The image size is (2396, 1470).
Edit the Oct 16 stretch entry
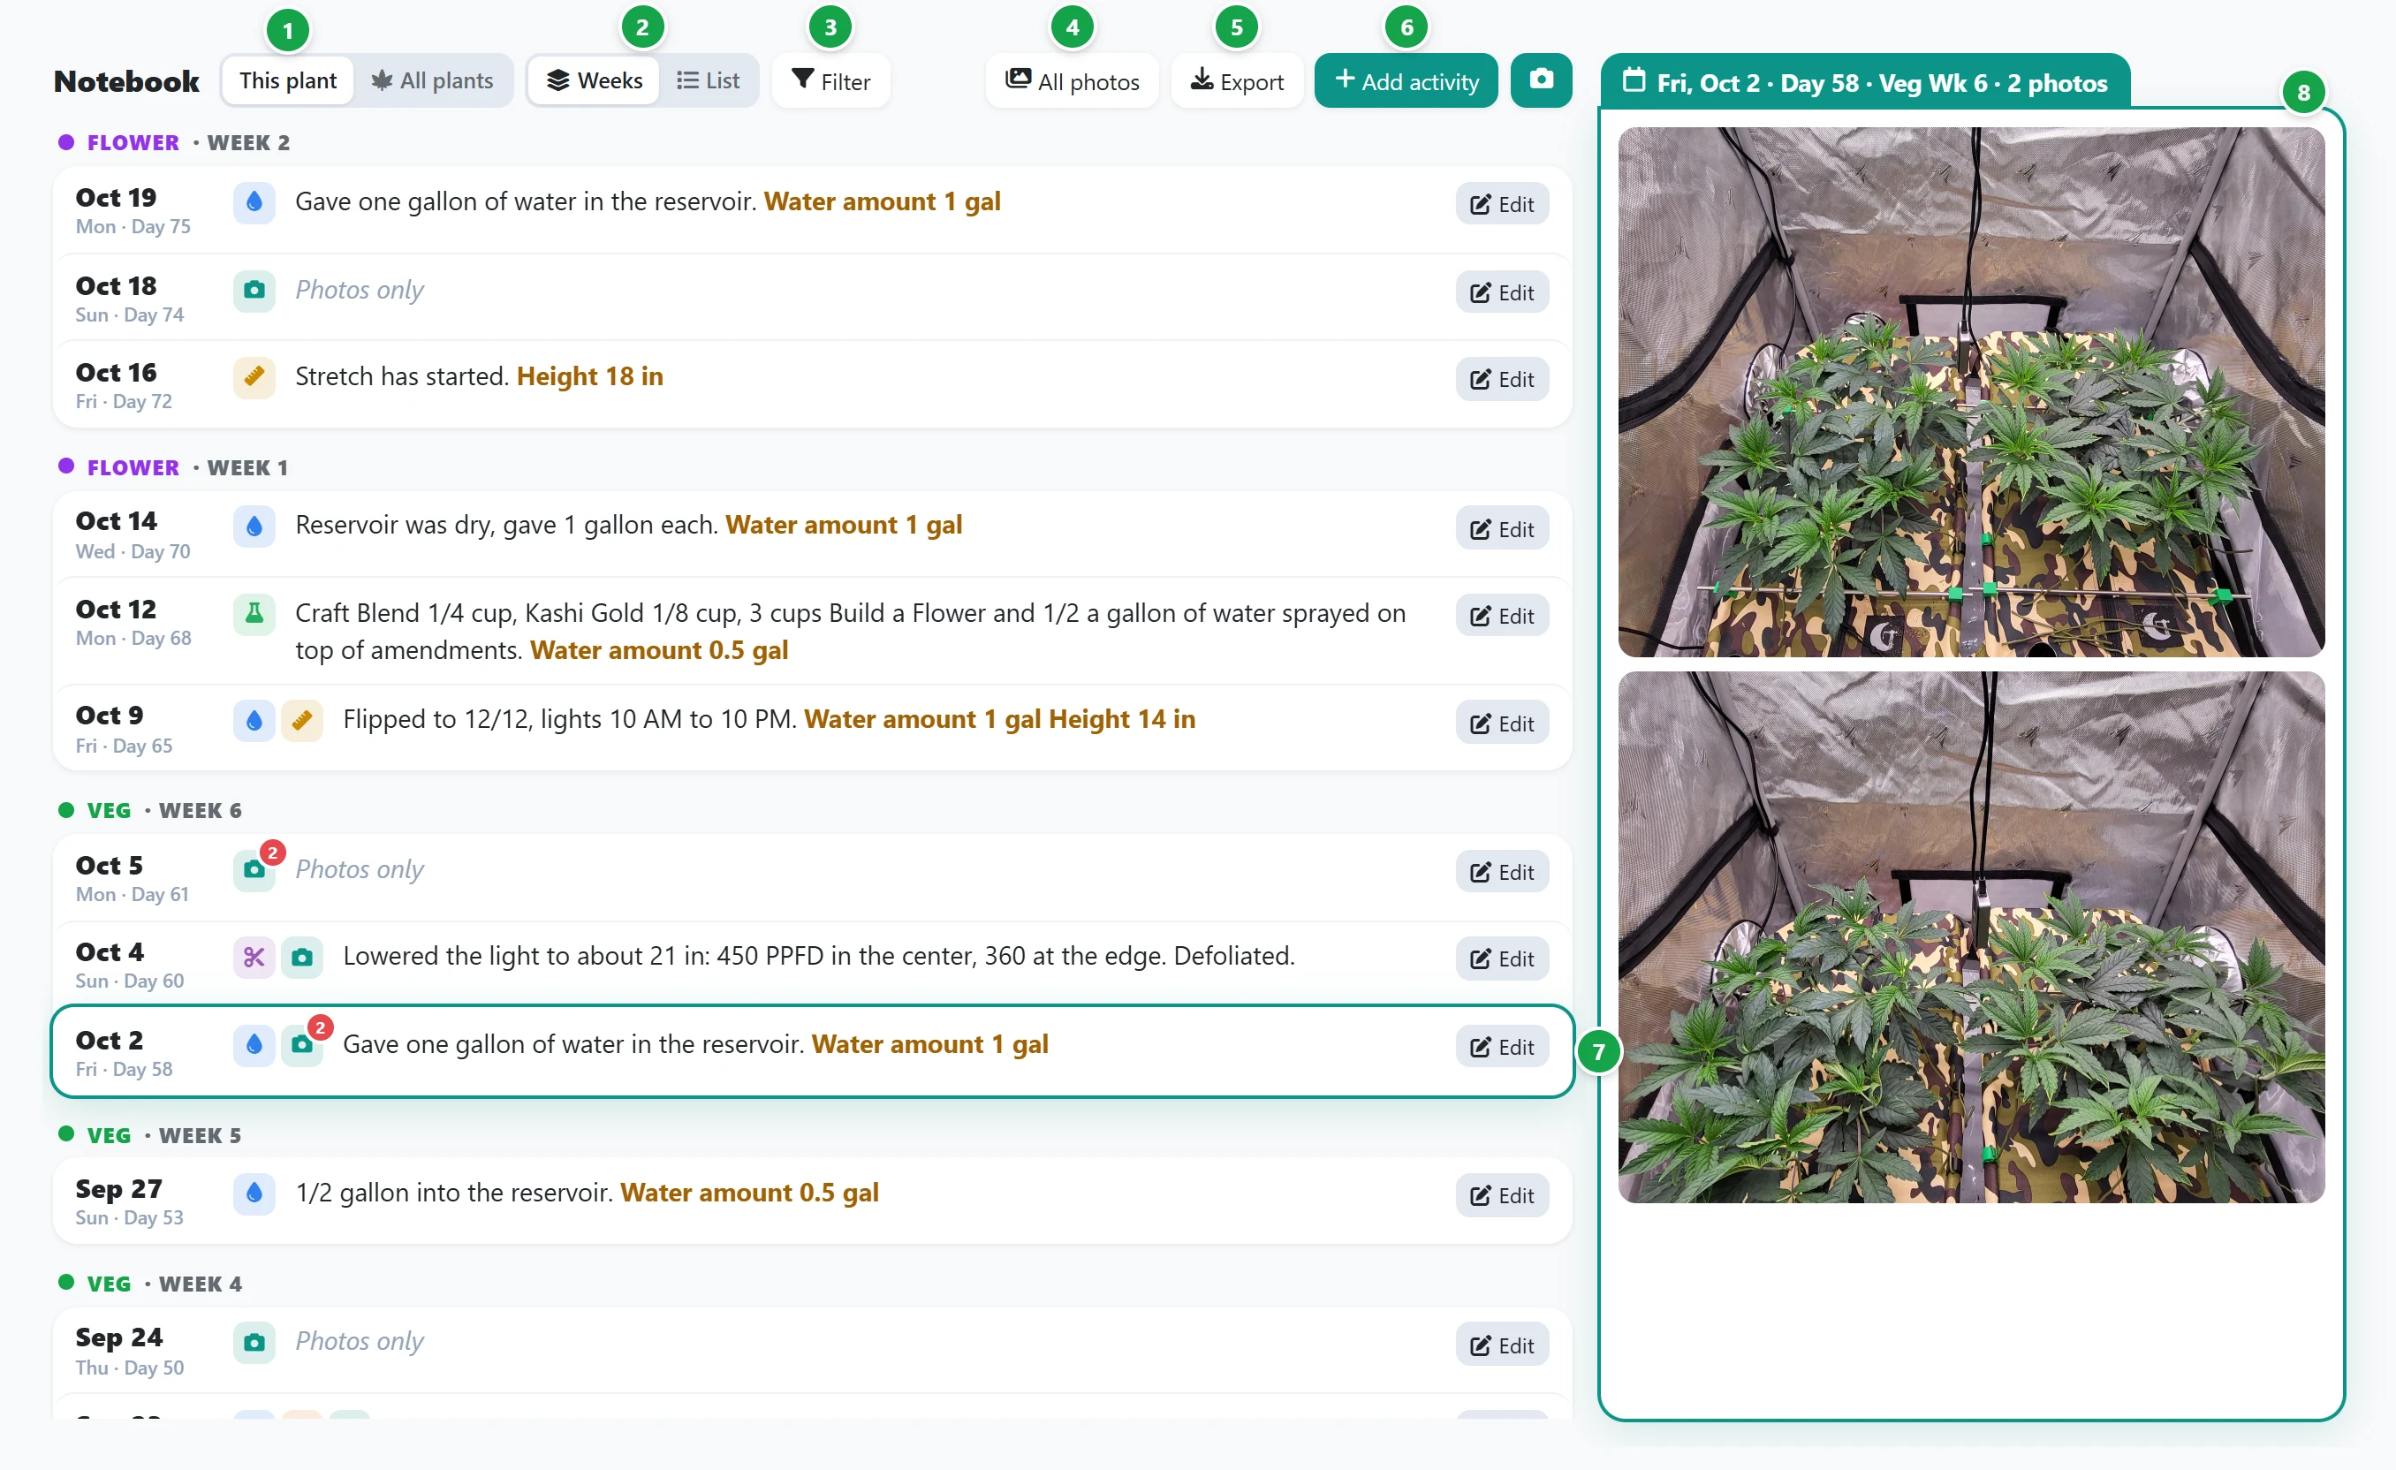[1501, 379]
